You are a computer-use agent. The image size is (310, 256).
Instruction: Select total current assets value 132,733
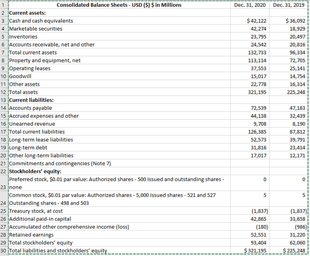point(250,53)
